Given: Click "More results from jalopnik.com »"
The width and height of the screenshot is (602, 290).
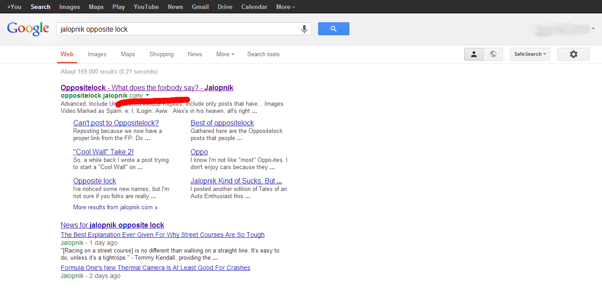Looking at the screenshot, I should pos(115,207).
